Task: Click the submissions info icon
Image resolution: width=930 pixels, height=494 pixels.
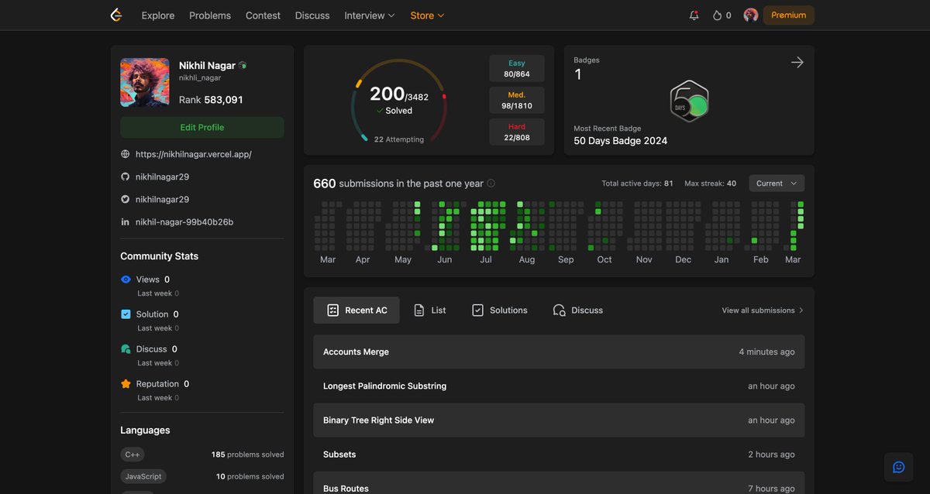Action: click(x=491, y=184)
